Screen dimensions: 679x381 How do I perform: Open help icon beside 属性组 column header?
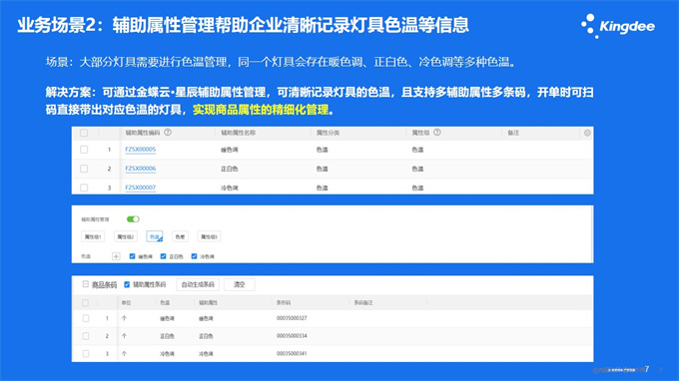pos(437,133)
